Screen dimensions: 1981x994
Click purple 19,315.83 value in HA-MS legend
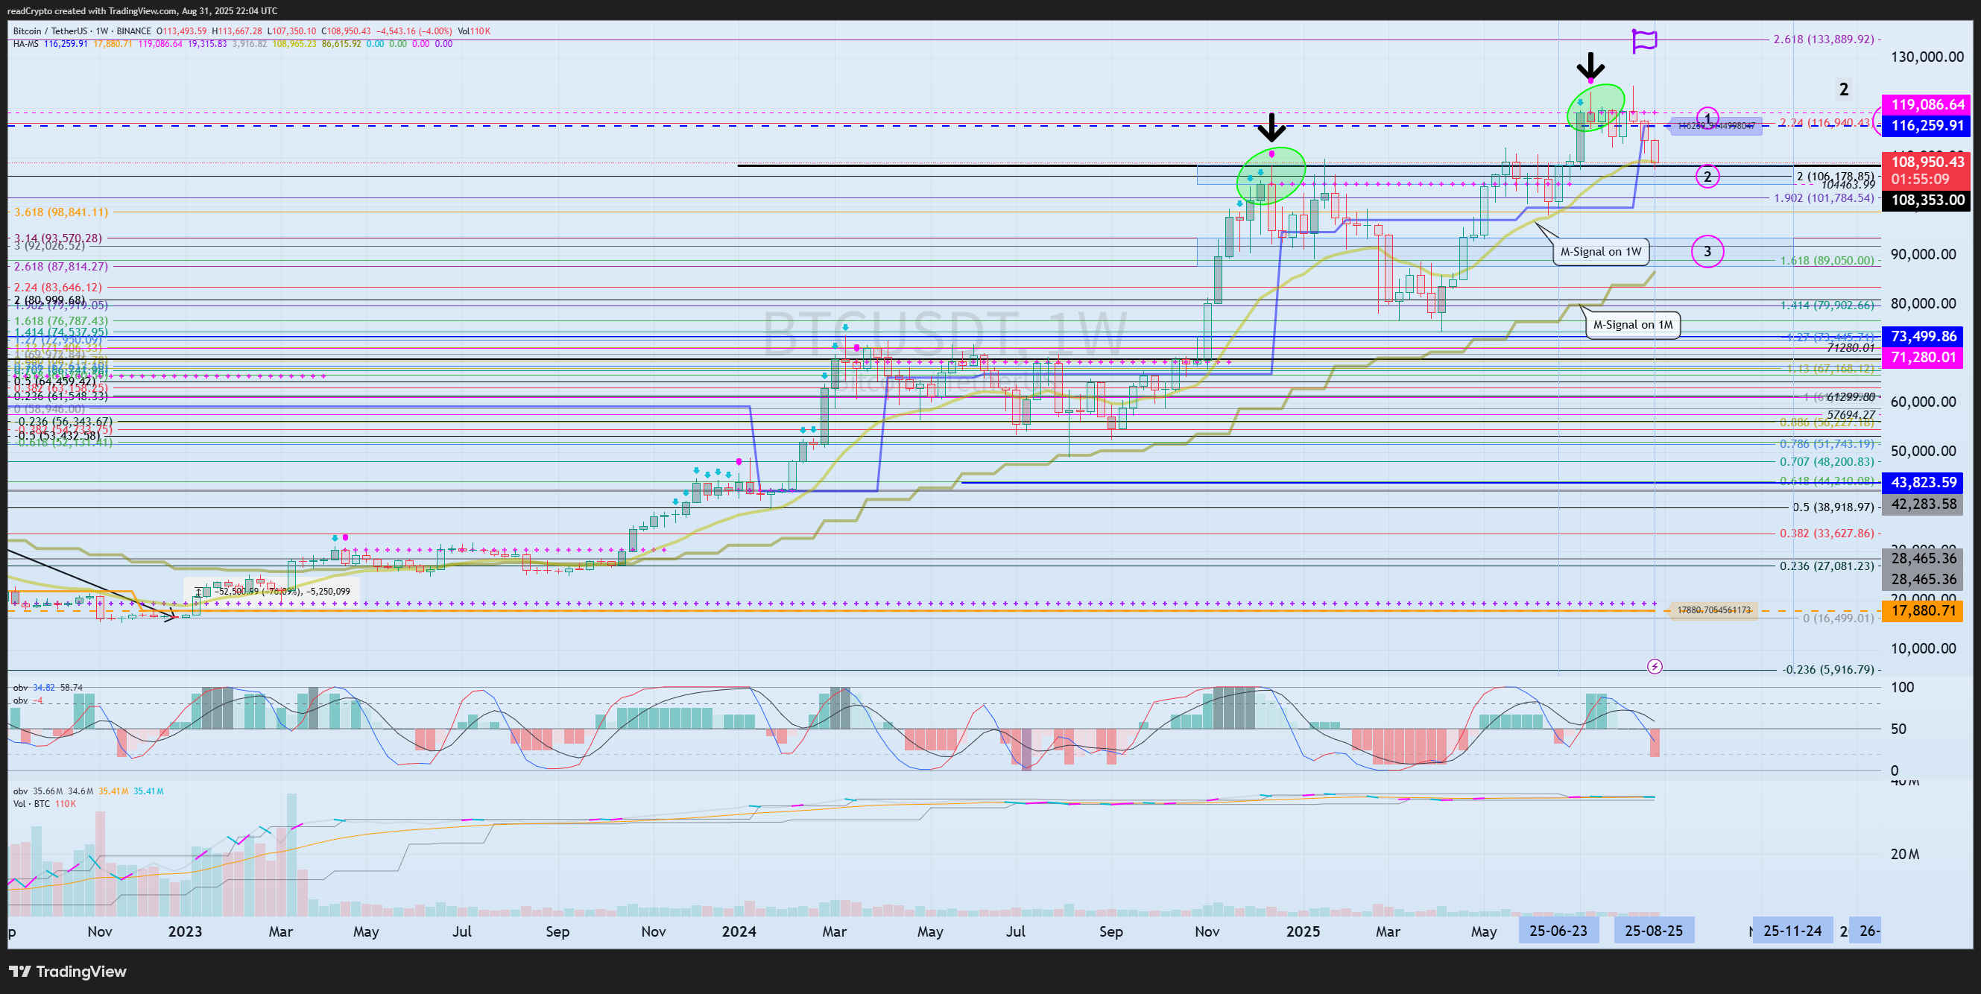207,44
